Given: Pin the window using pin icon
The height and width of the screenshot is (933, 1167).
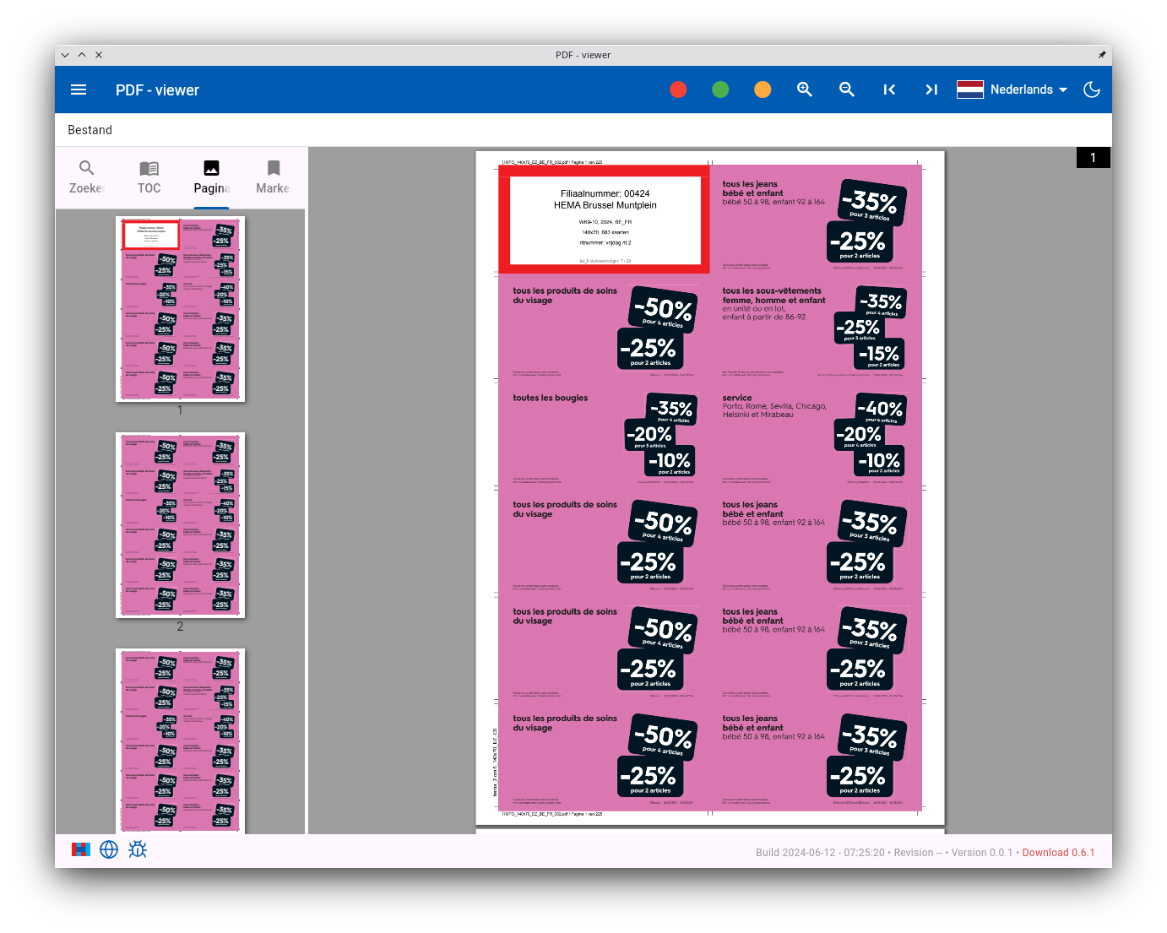Looking at the screenshot, I should [x=1101, y=55].
